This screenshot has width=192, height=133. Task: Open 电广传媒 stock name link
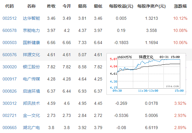coord(31,79)
